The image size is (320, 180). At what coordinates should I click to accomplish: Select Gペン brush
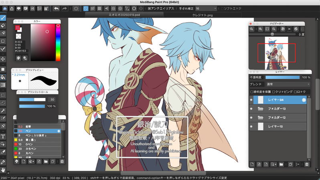(37, 144)
